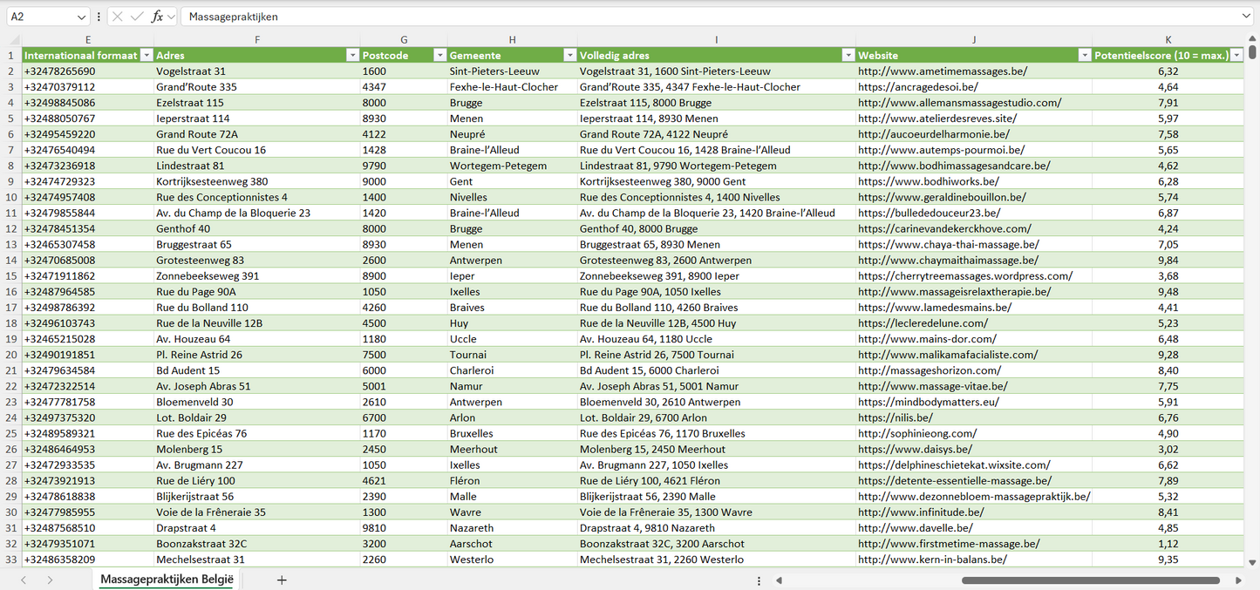
Task: Click the Select All corner triangle
Action: point(14,39)
